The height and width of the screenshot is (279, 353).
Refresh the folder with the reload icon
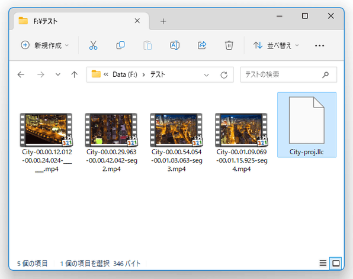[x=224, y=75]
